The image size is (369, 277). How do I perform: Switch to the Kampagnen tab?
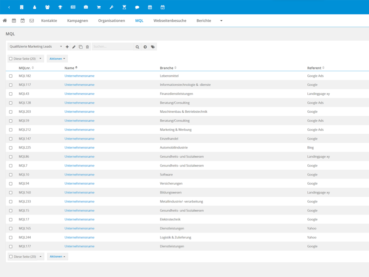tap(77, 21)
